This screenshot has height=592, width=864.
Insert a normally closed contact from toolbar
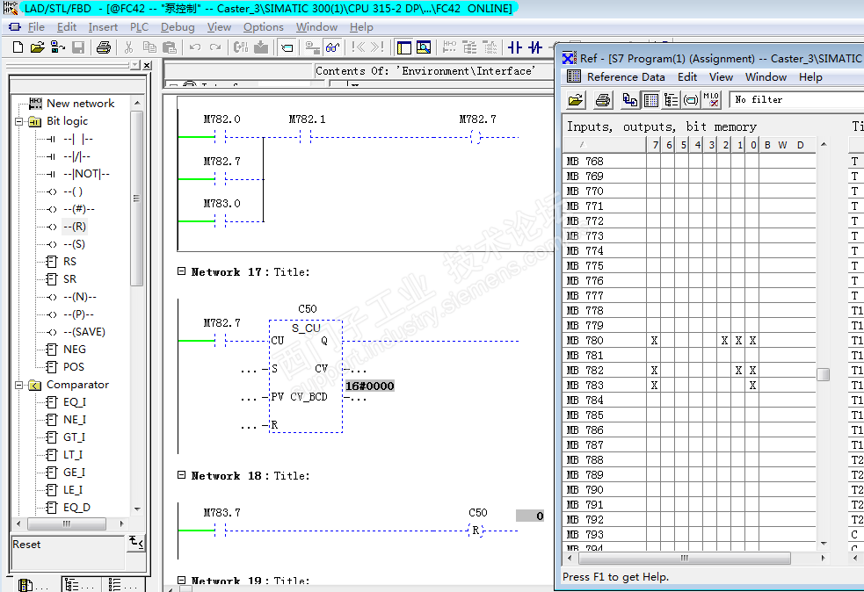535,47
